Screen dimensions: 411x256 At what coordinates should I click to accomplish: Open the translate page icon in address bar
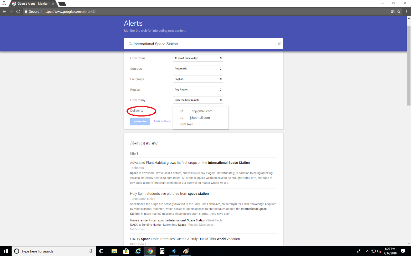click(393, 12)
